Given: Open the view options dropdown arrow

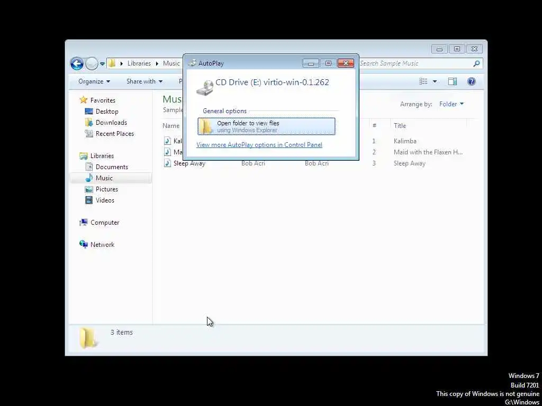Looking at the screenshot, I should point(435,81).
